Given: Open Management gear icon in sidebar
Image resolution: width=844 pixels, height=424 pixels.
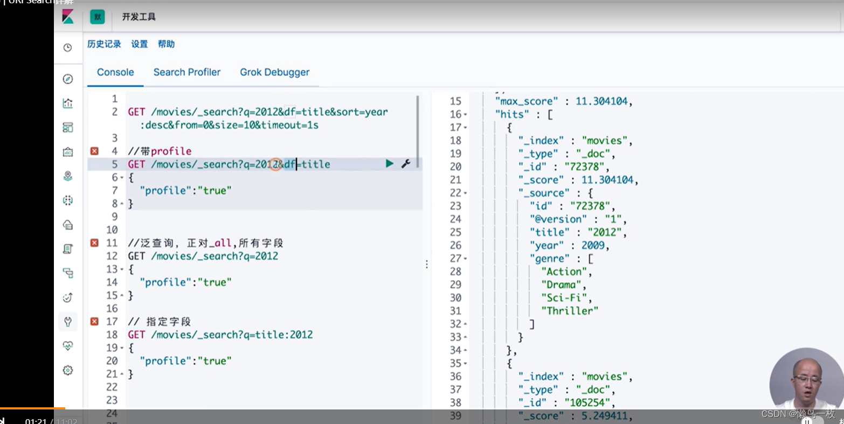Looking at the screenshot, I should [68, 370].
